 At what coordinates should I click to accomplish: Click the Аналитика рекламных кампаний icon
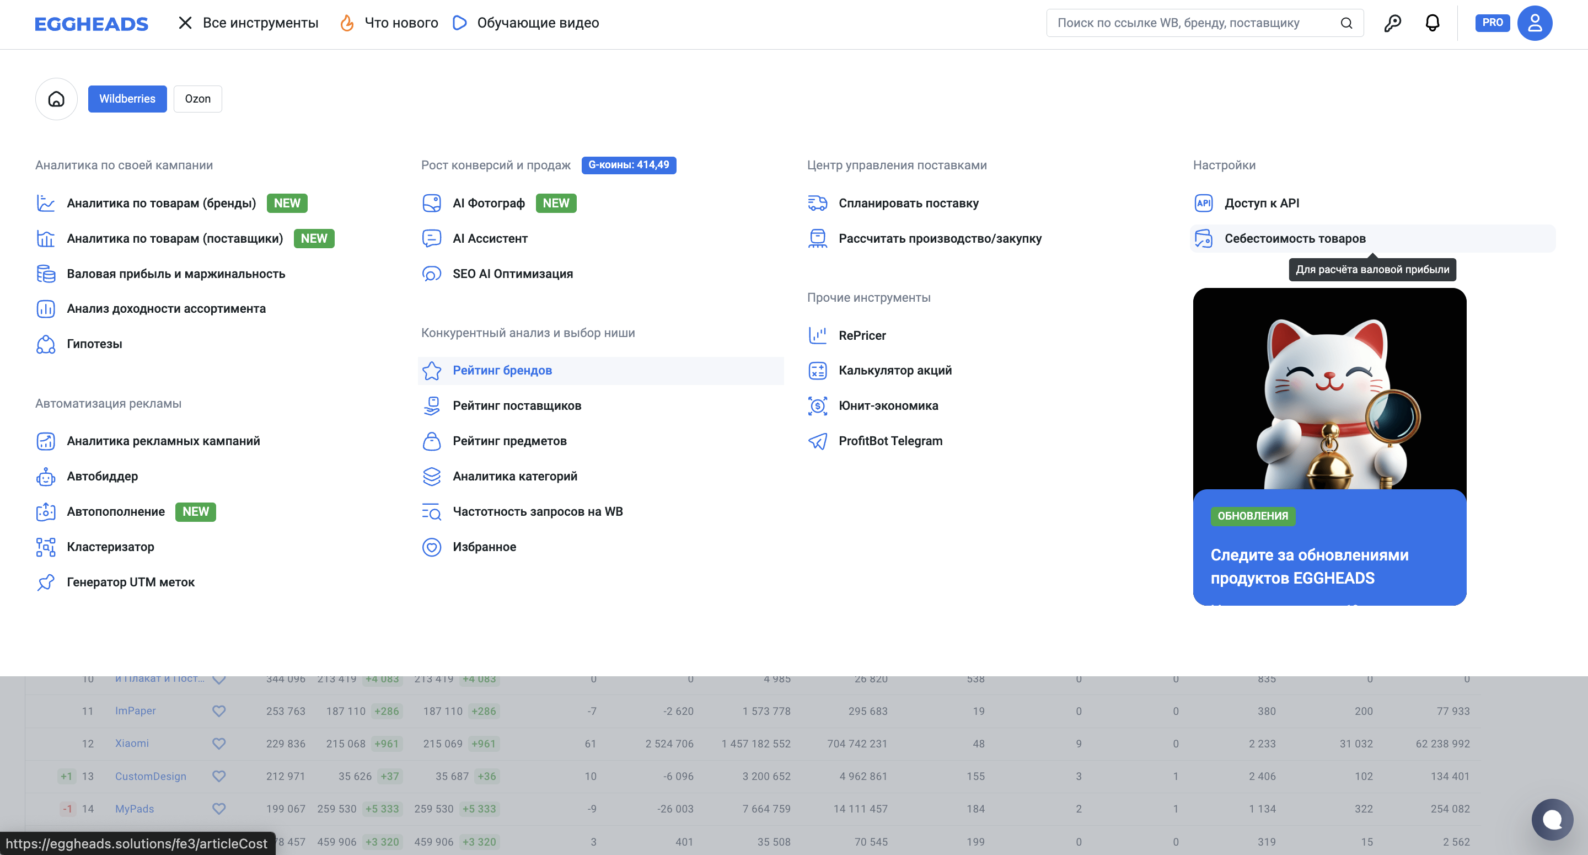point(46,441)
